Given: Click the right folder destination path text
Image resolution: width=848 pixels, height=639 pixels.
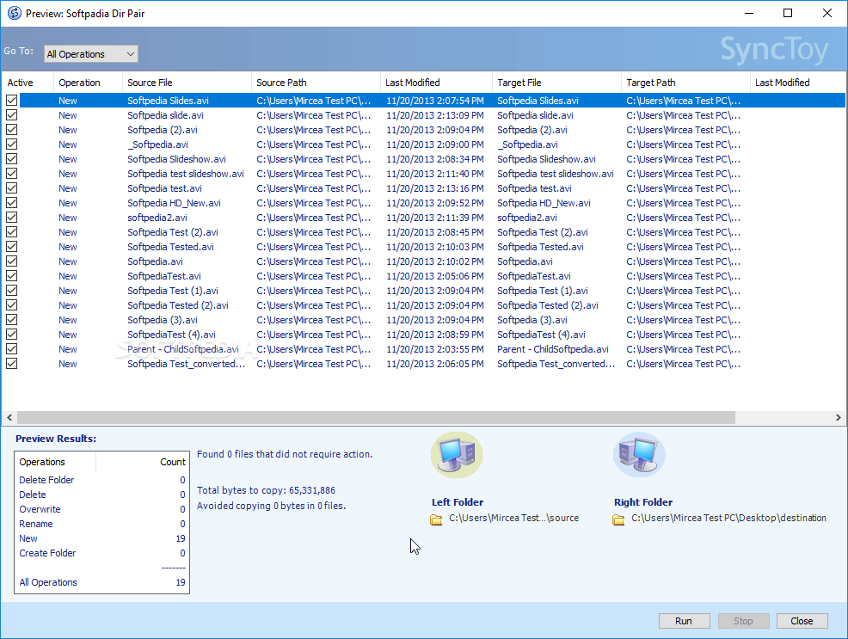Looking at the screenshot, I should [728, 518].
